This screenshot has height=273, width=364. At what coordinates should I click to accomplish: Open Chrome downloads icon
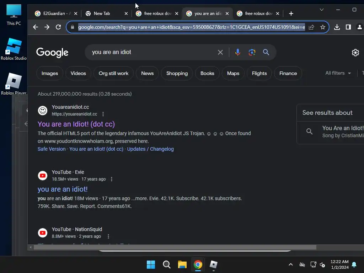(x=337, y=27)
